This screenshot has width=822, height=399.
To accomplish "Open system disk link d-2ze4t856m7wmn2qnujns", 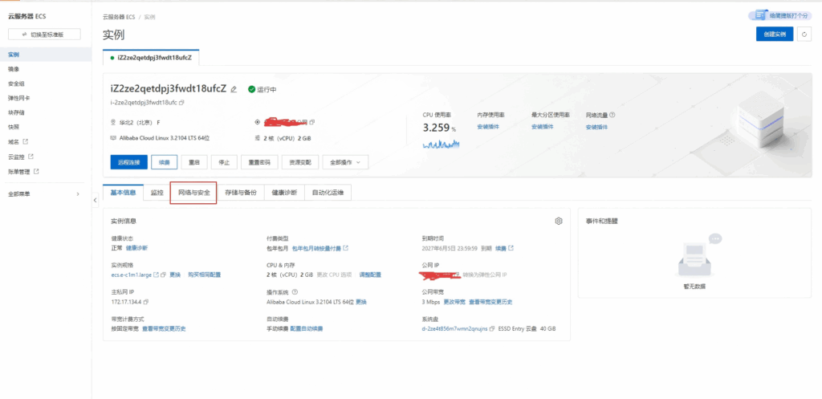I will point(454,328).
